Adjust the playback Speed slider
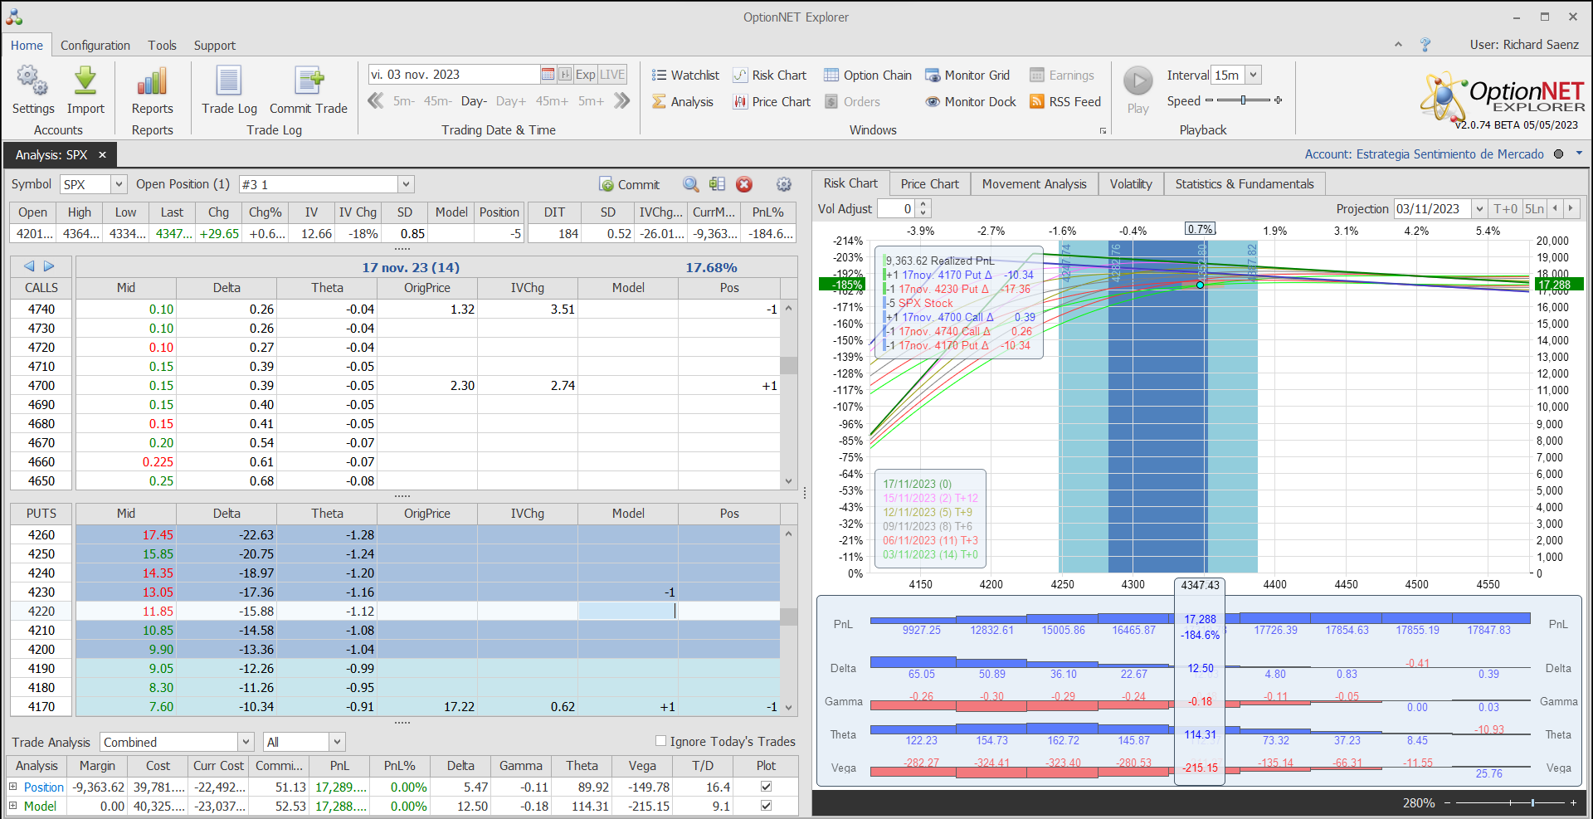The height and width of the screenshot is (819, 1593). tap(1243, 100)
